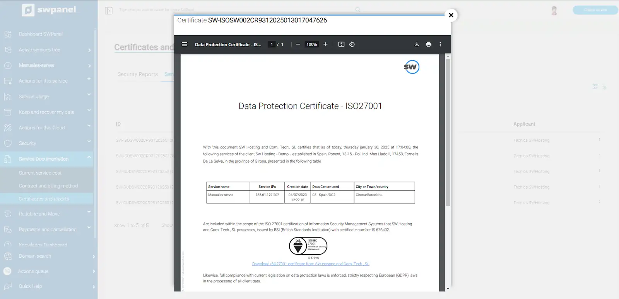
Task: Click the PDF page number field
Action: [272, 44]
